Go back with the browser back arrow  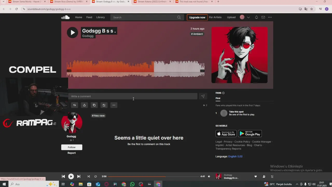pos(4,9)
